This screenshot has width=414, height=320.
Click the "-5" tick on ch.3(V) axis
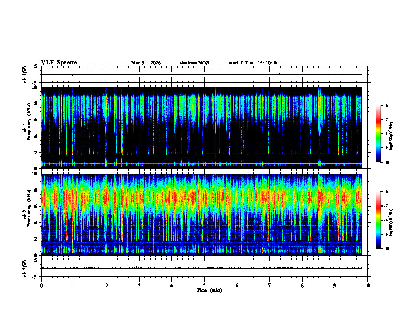coord(35,276)
